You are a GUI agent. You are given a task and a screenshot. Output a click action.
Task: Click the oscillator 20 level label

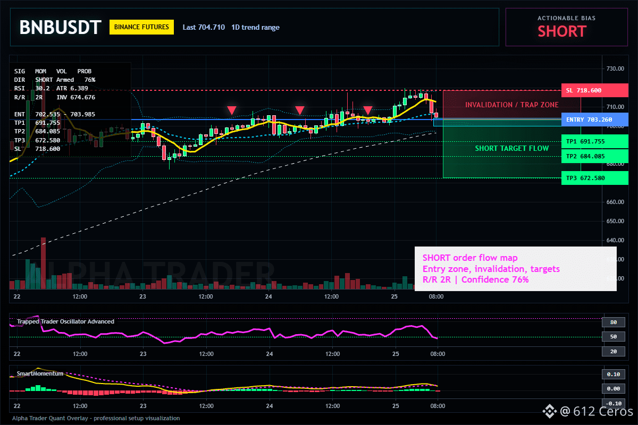click(x=613, y=351)
